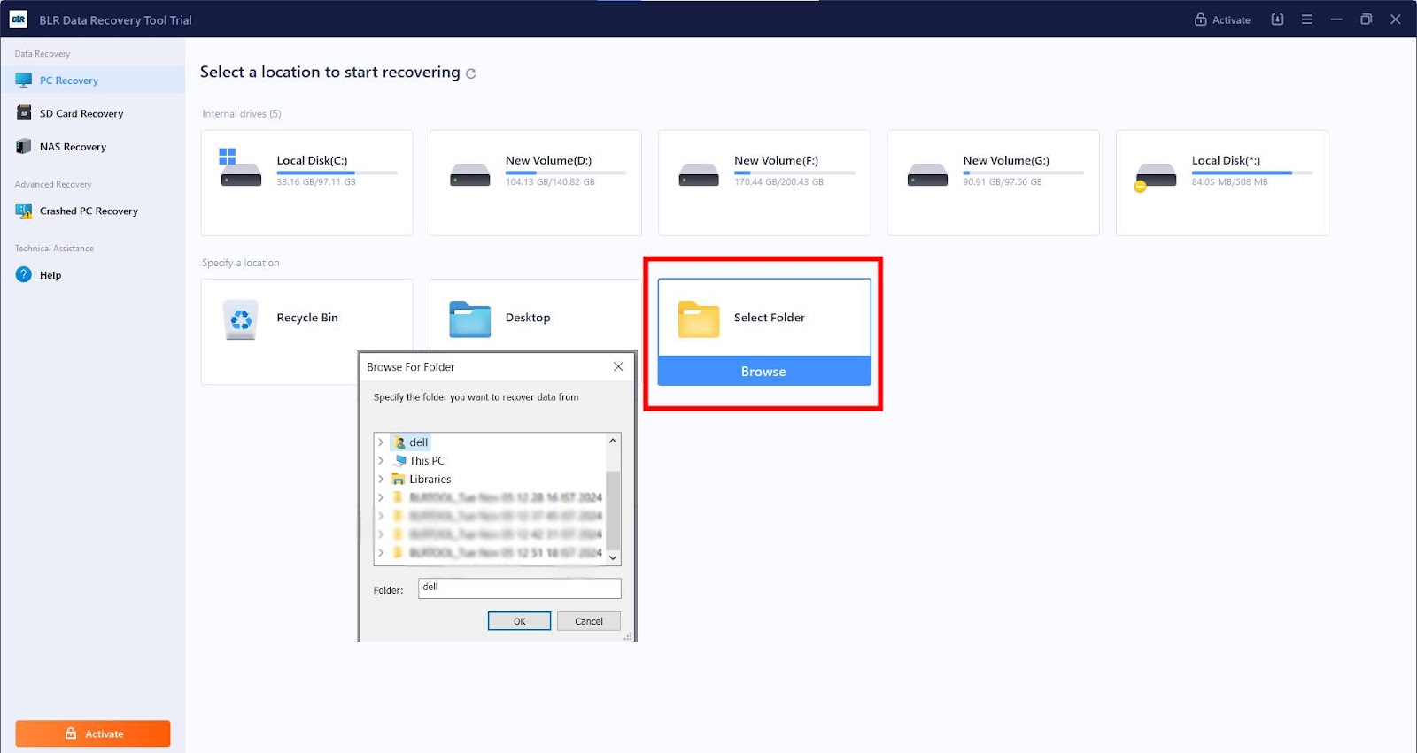
Task: Click the Libraries folder icon in tree
Action: click(x=399, y=479)
